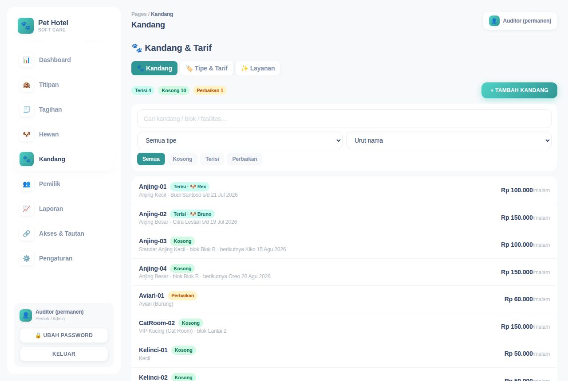Click the Pet Hotel paw logo
Viewport: 568px width, 381px height.
pos(26,26)
